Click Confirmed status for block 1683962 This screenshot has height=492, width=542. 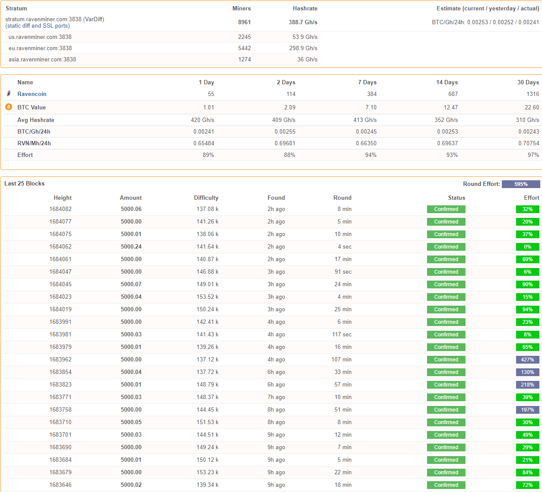point(446,360)
